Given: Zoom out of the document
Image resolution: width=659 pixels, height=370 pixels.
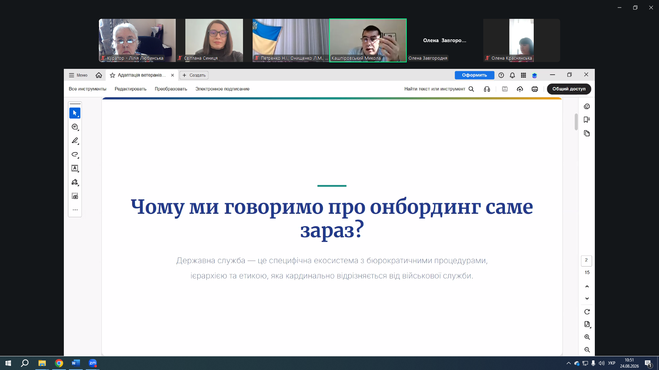Looking at the screenshot, I should tap(587, 350).
